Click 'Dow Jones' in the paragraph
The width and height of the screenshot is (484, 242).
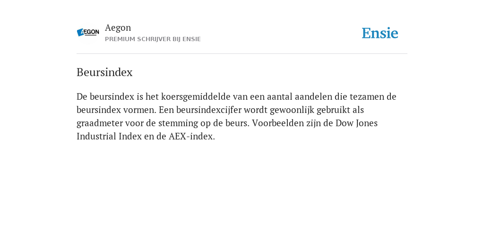[356, 123]
